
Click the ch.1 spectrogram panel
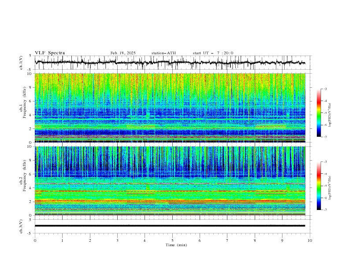coord(170,108)
